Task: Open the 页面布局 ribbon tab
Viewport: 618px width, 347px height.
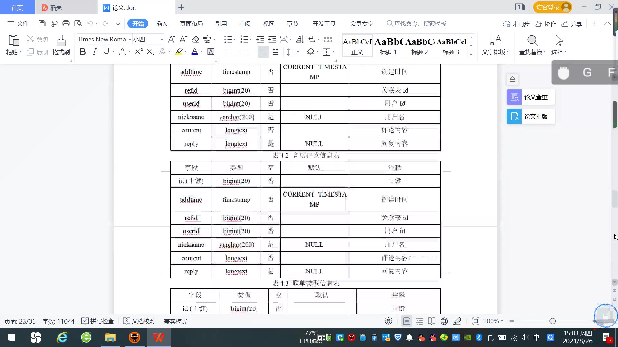Action: click(191, 24)
